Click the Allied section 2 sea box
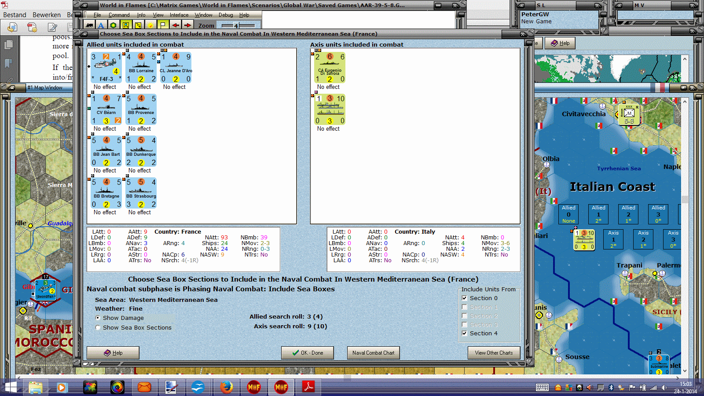This screenshot has height=396, width=704. click(628, 214)
